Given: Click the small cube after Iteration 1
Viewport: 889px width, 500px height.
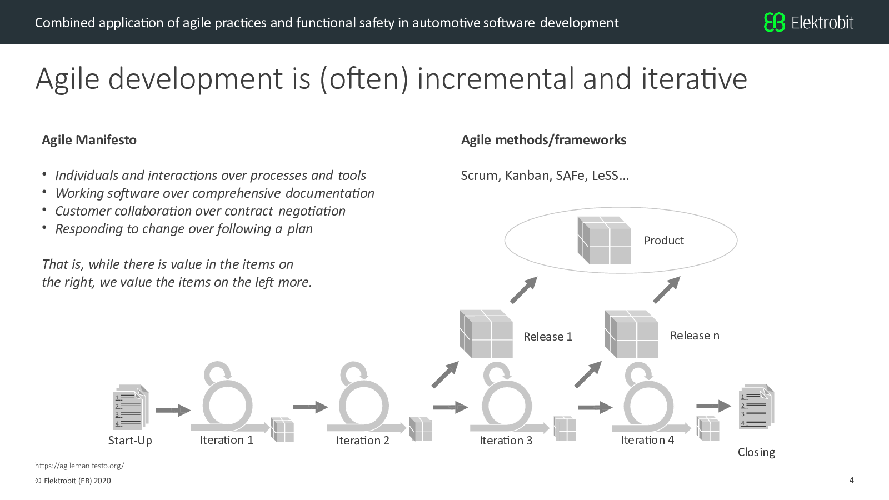Looking at the screenshot, I should 282,429.
